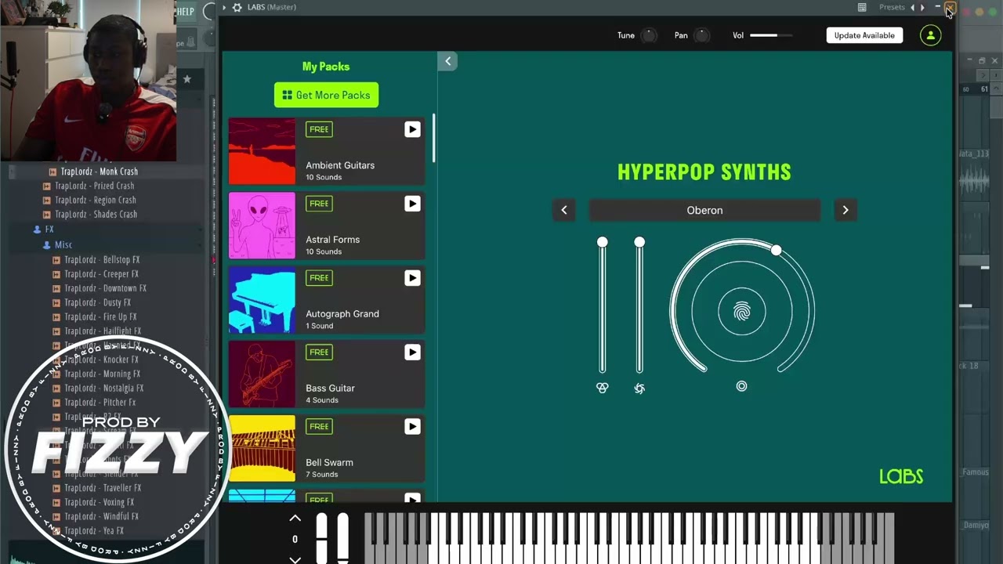This screenshot has width=1003, height=564.
Task: Open the Oberon sound selector dropdown
Action: [704, 210]
